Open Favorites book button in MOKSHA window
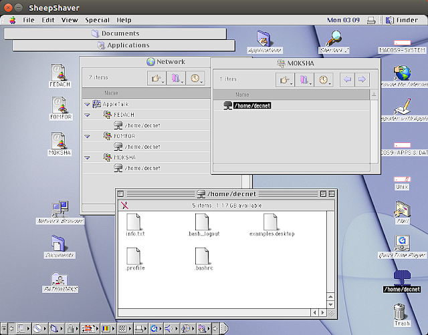The width and height of the screenshot is (428, 335). (x=304, y=80)
